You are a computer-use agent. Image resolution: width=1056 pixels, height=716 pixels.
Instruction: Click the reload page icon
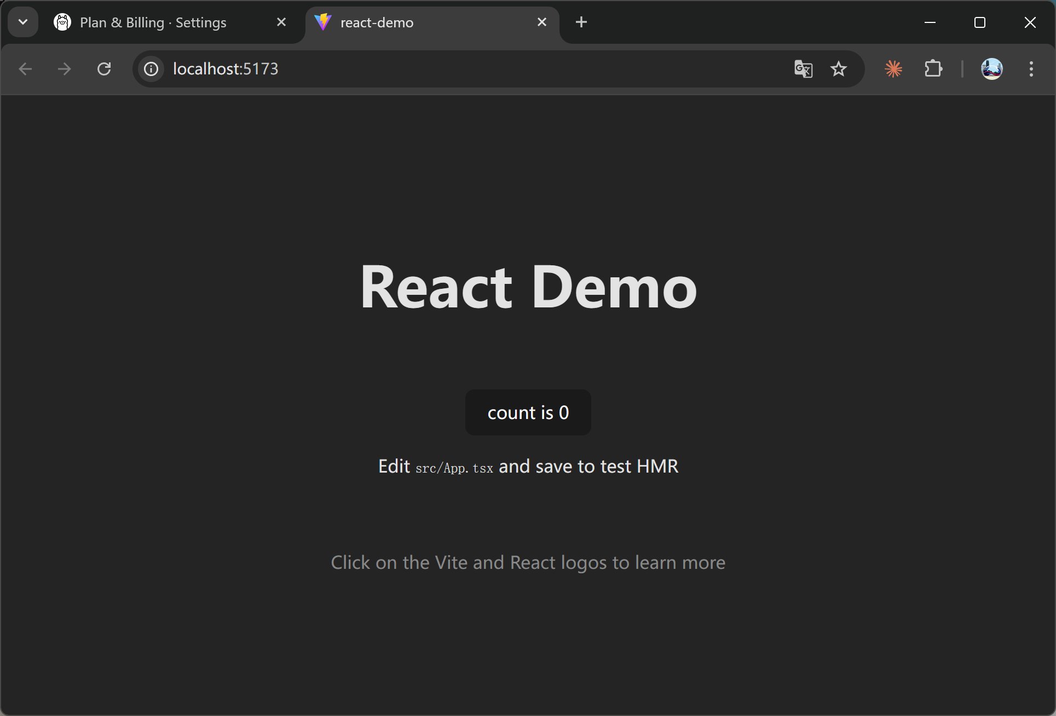(x=104, y=69)
